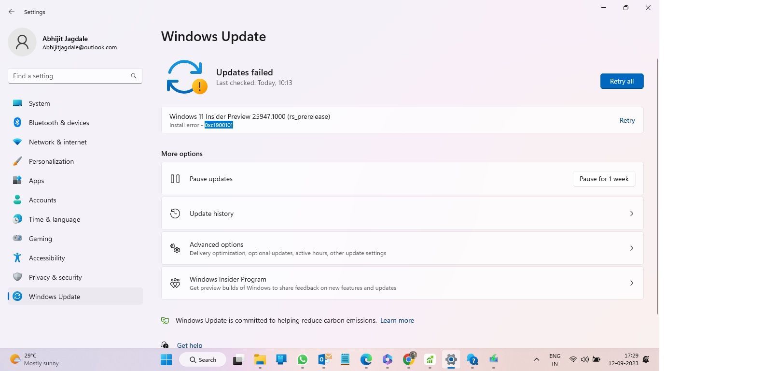
Task: Open Notepad from the taskbar
Action: pos(345,359)
